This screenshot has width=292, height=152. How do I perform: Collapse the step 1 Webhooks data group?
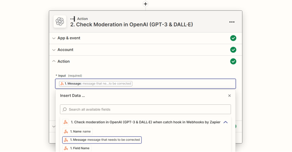pos(226,122)
